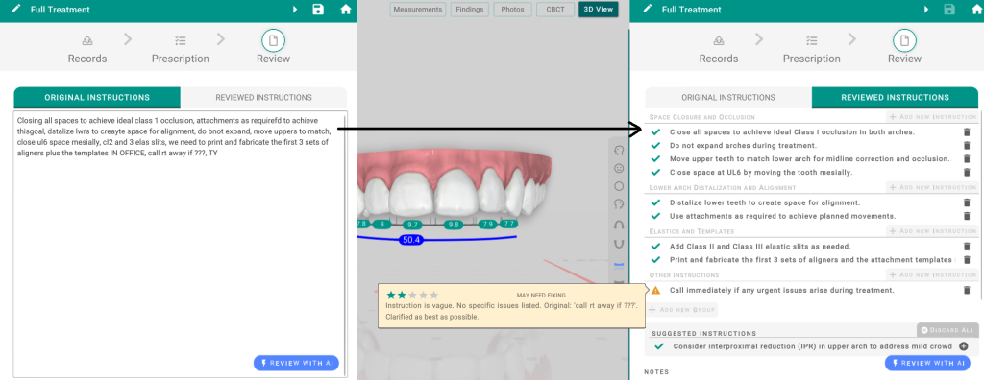The image size is (984, 380).
Task: Delete the 'Call immediately if any urgent issues' instruction
Action: pos(967,291)
